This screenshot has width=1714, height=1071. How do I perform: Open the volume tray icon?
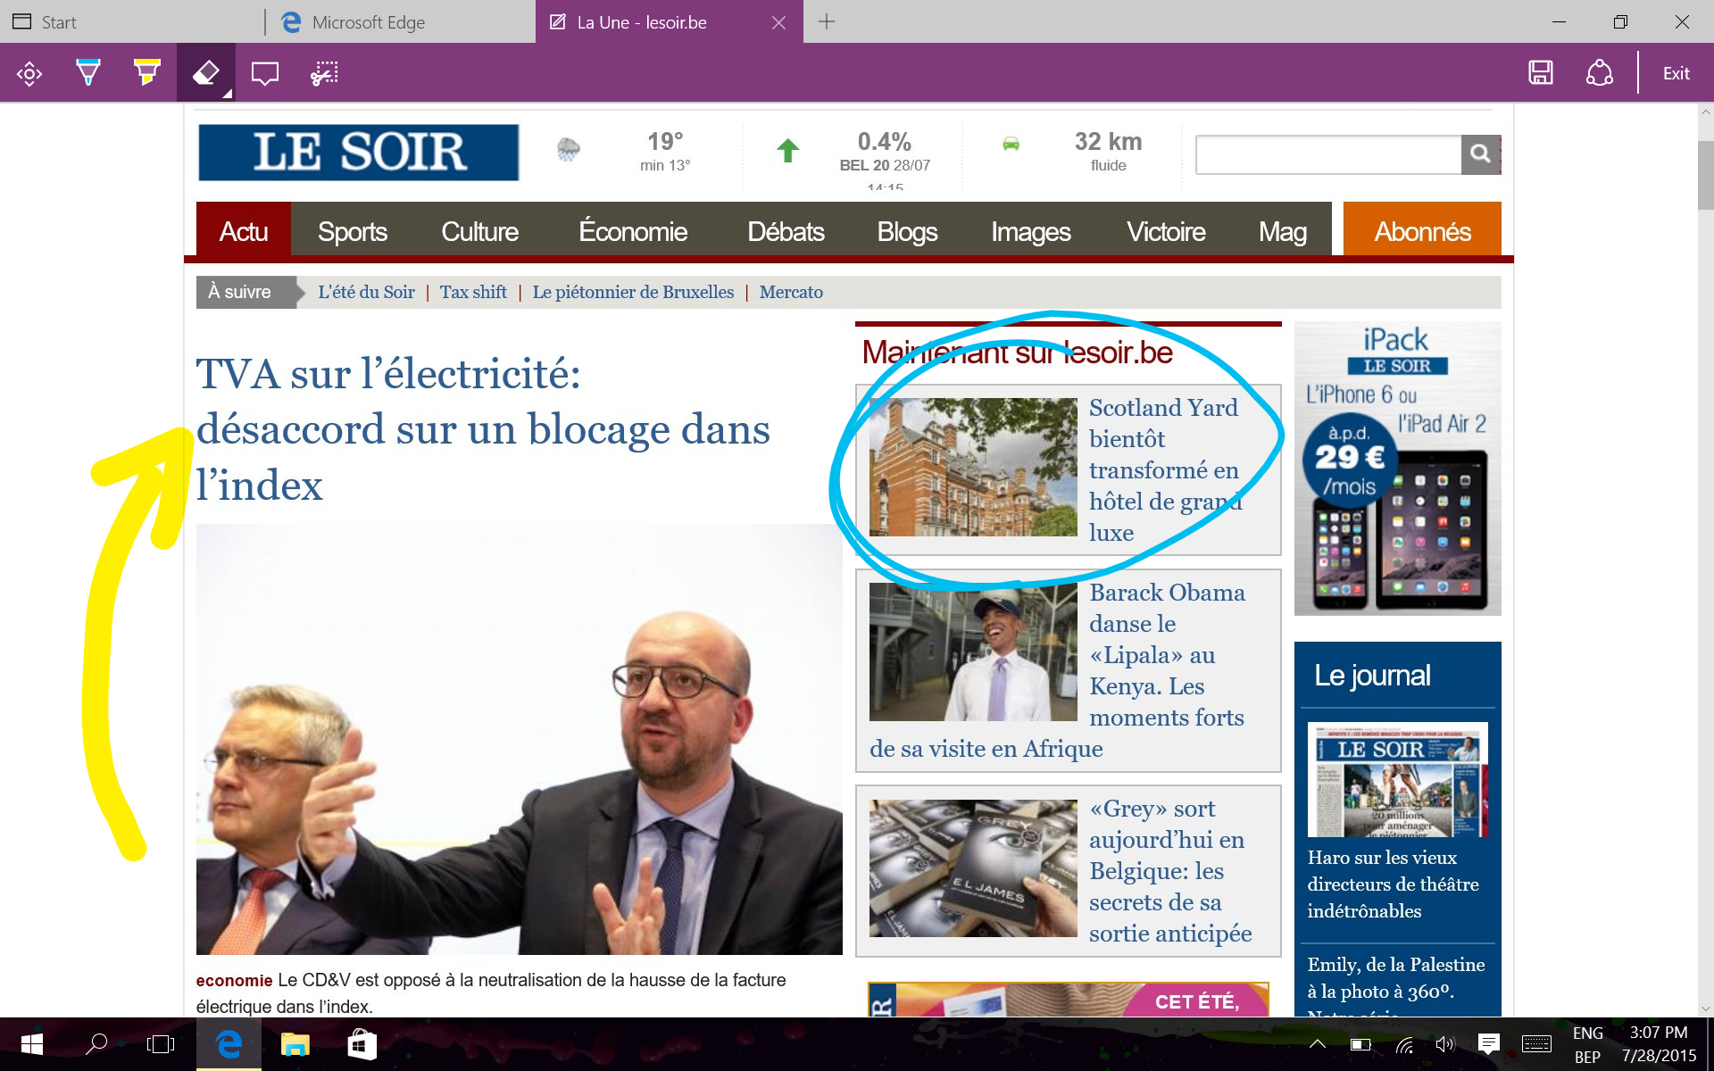point(1445,1043)
